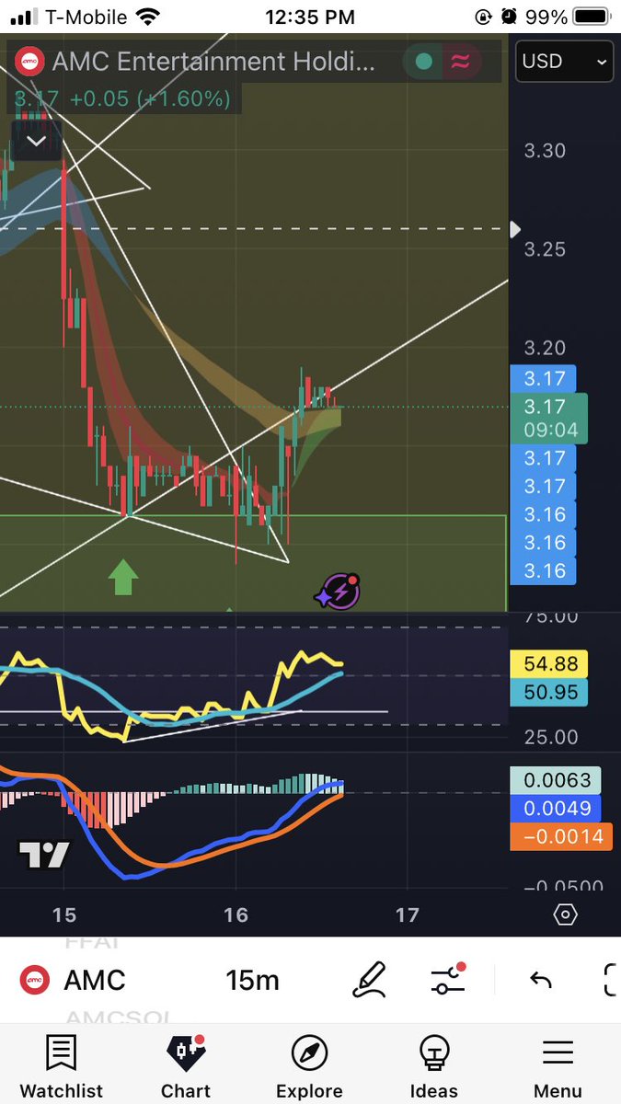The image size is (621, 1104).
Task: Open the AMC symbol search
Action: (94, 981)
